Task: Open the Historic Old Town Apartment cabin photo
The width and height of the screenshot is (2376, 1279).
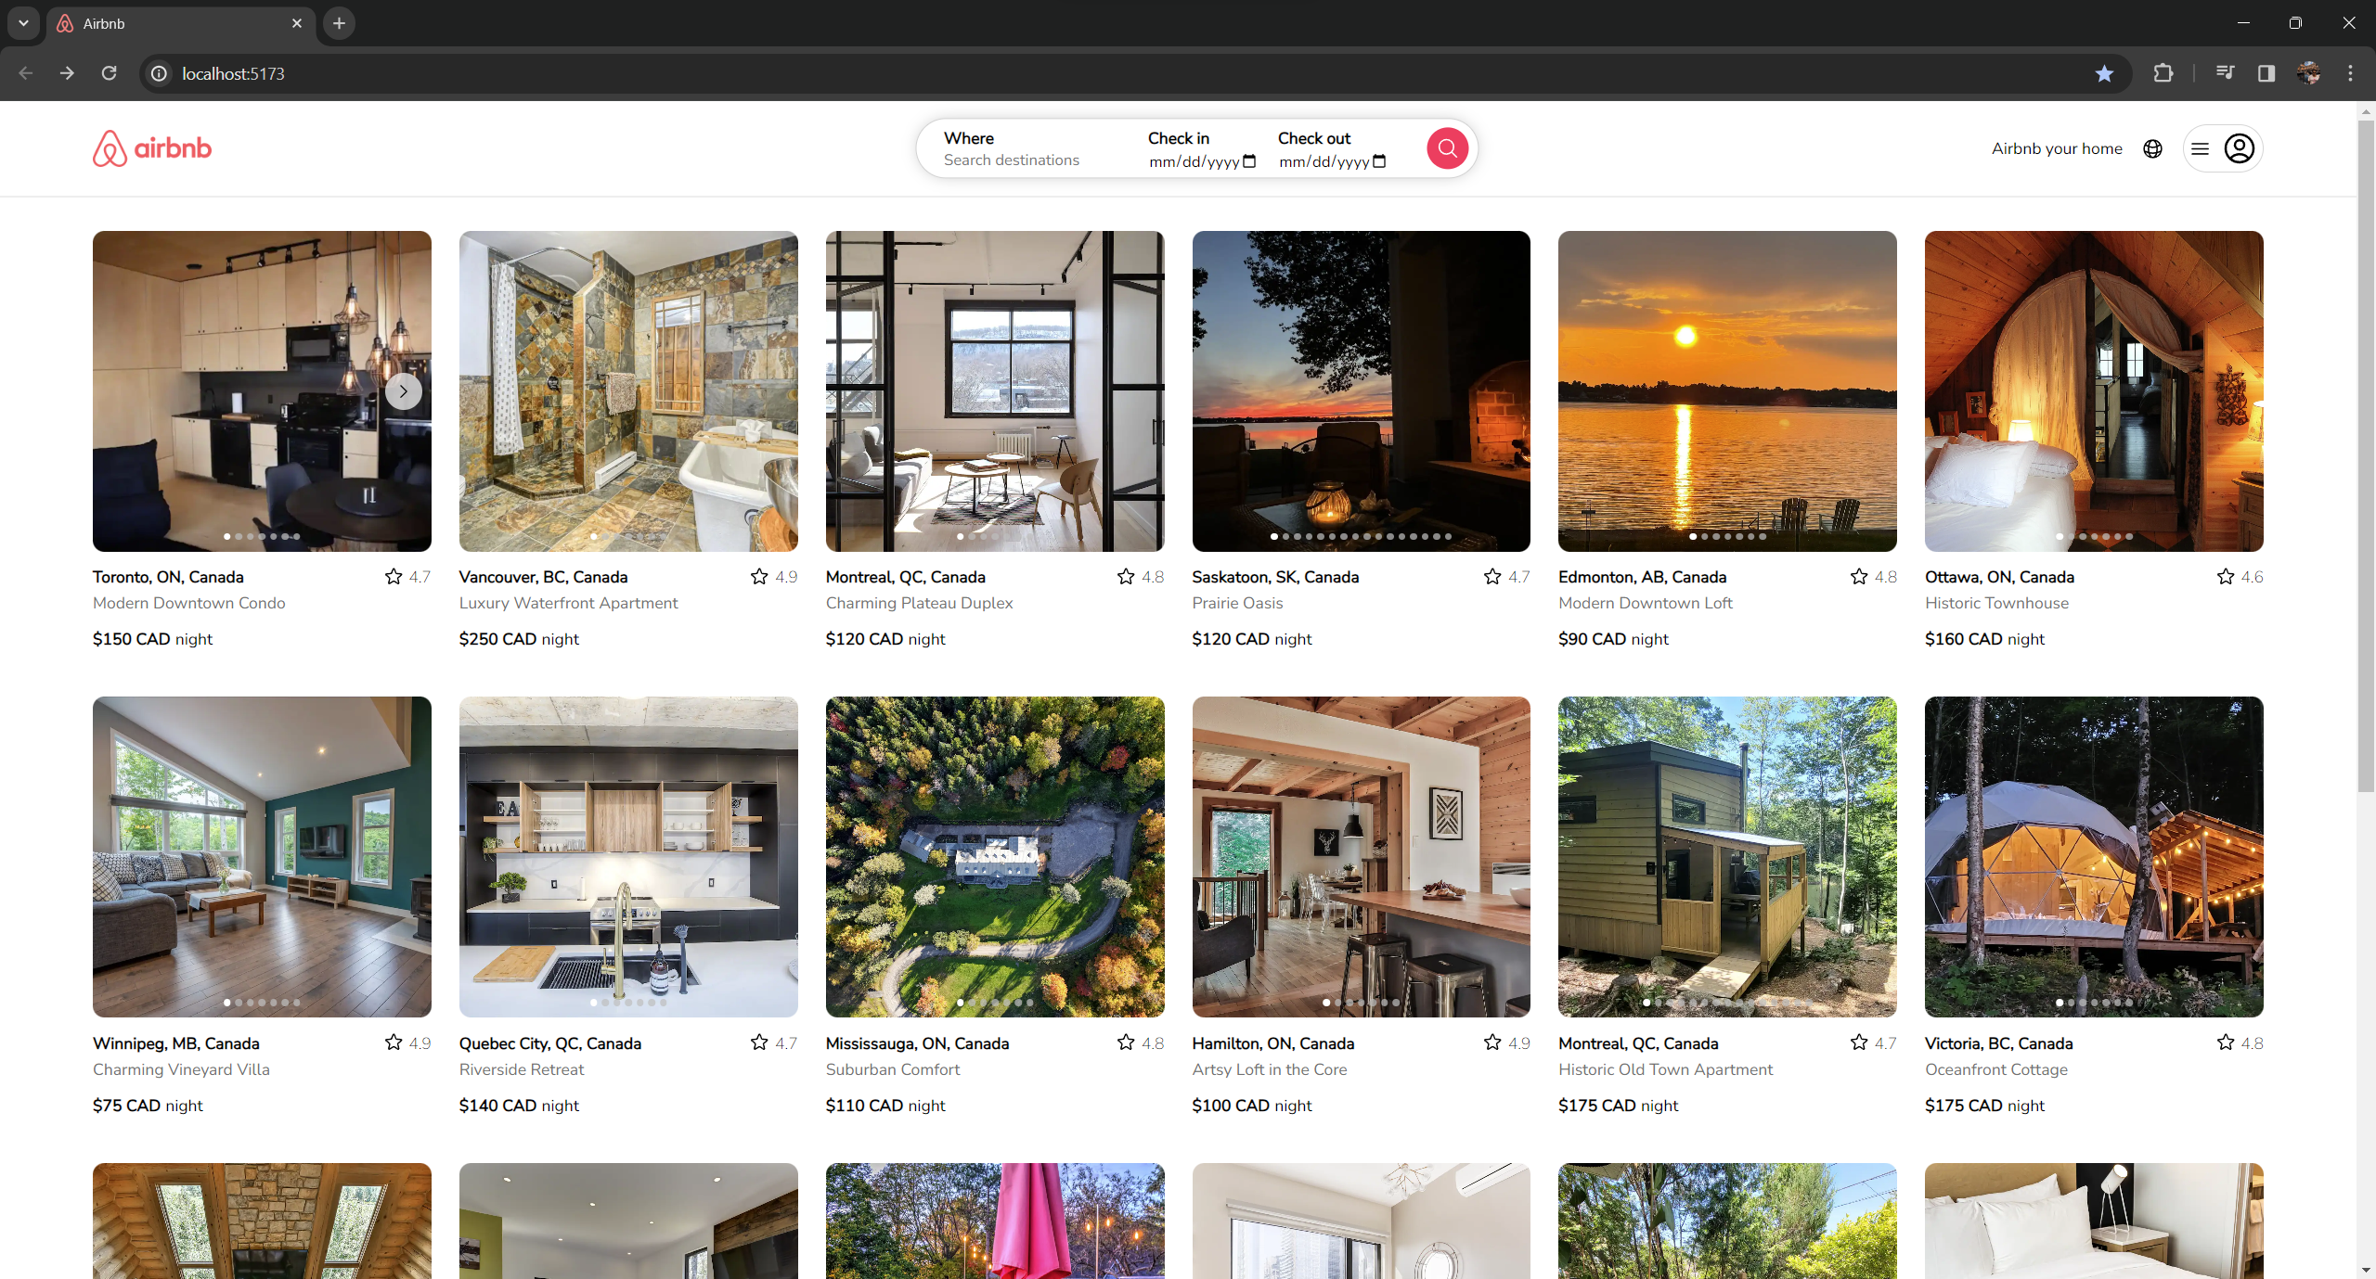Action: click(1727, 857)
